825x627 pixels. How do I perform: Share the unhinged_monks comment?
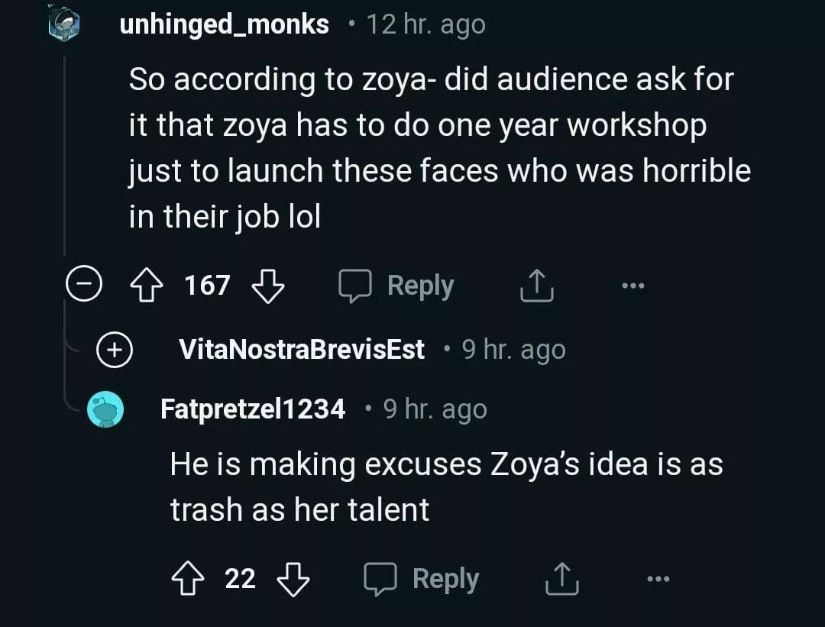click(x=535, y=286)
